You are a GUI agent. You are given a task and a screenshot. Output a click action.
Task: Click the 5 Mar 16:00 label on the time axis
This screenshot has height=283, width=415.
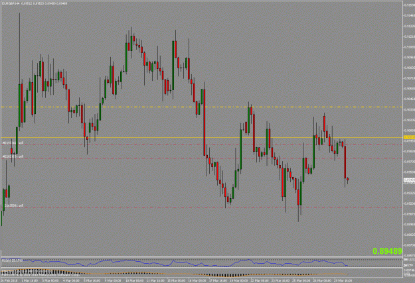pos(92,280)
